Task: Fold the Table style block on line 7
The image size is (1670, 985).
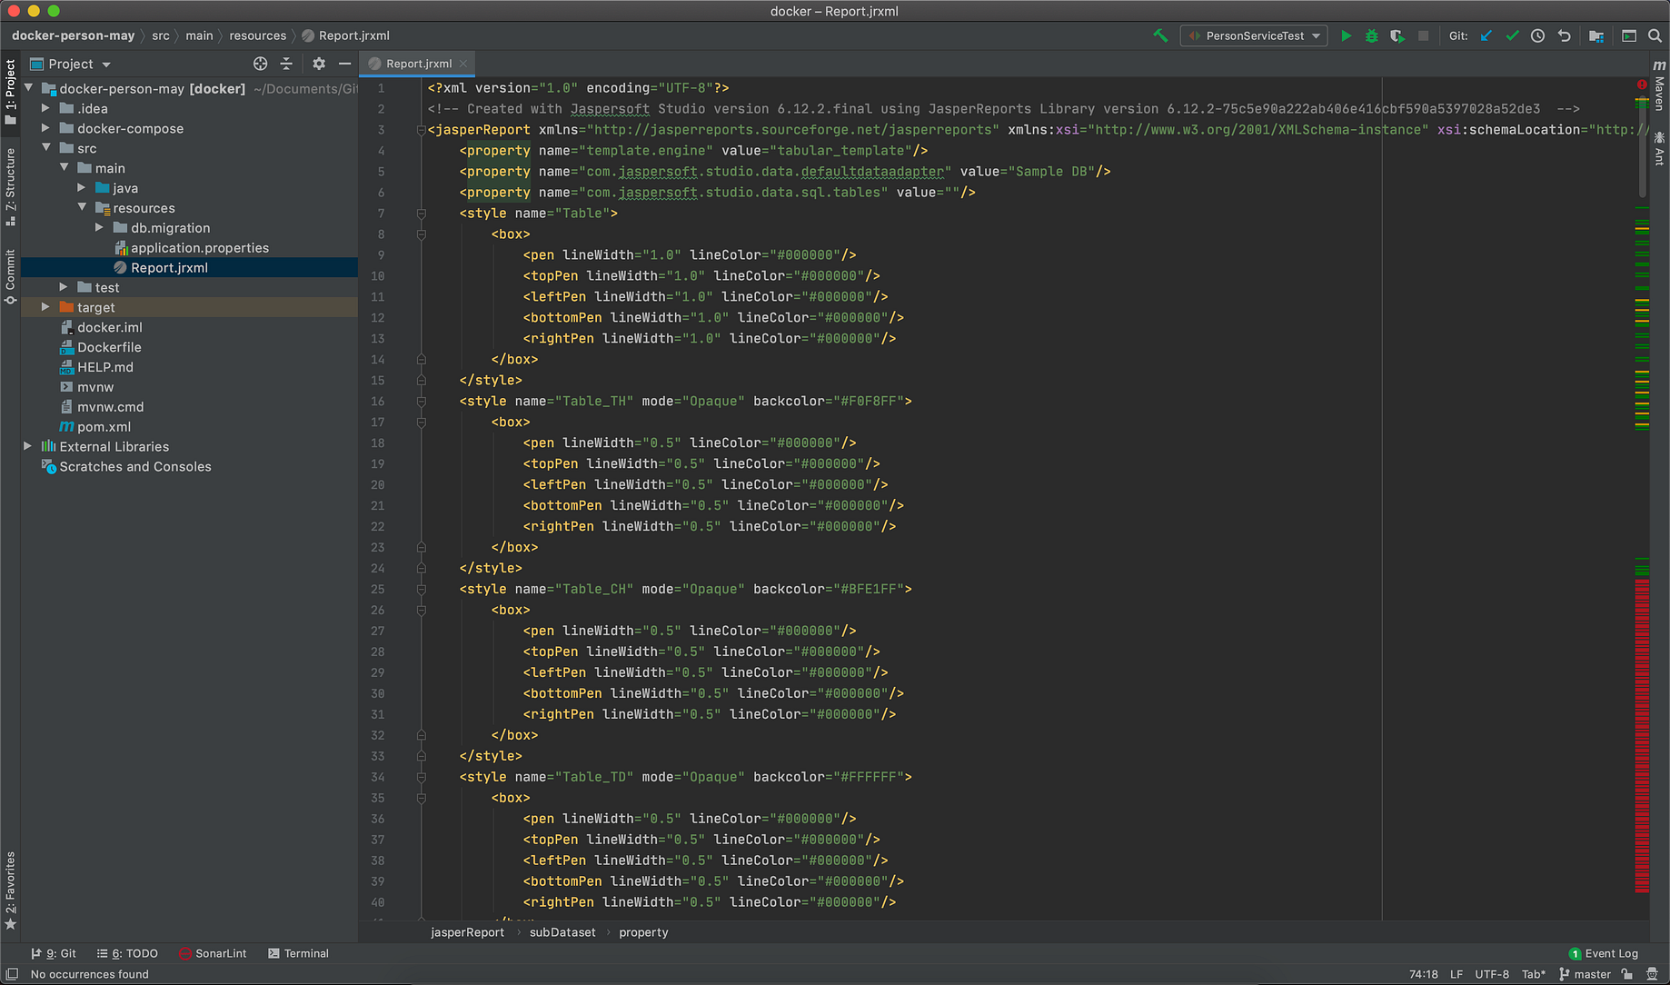Action: 422,214
